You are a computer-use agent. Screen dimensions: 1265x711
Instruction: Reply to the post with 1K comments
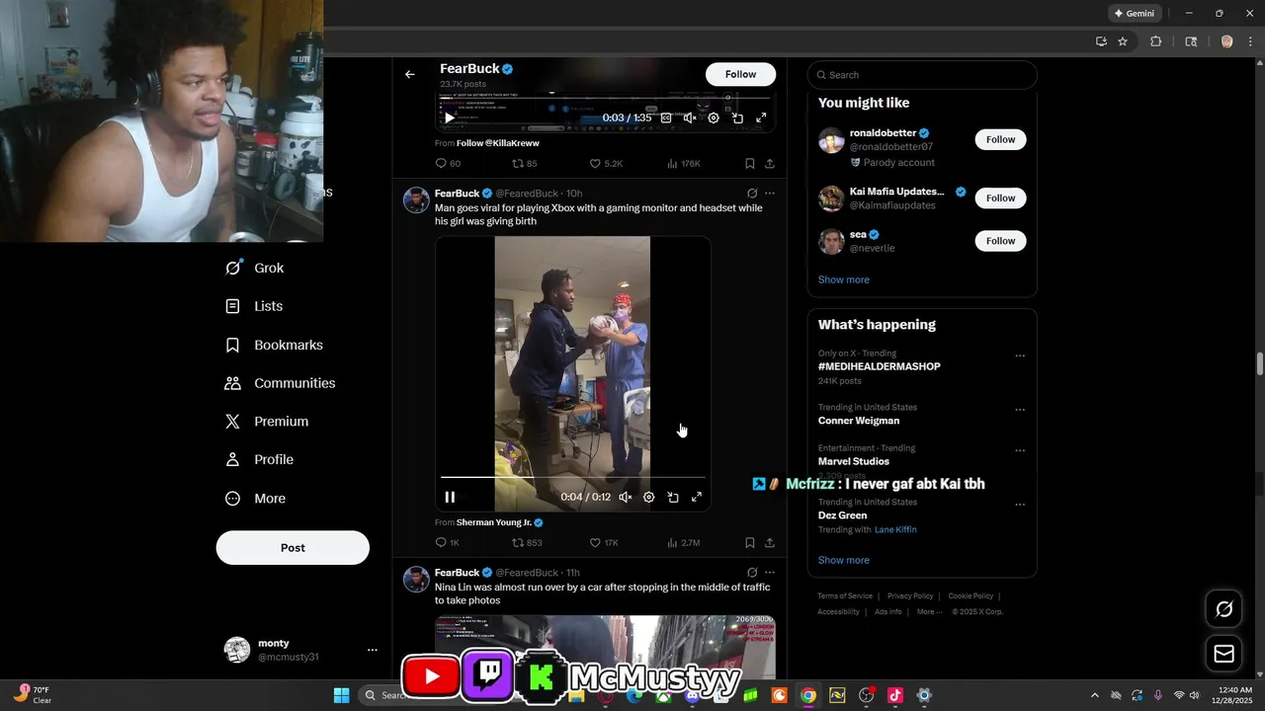[x=448, y=542]
